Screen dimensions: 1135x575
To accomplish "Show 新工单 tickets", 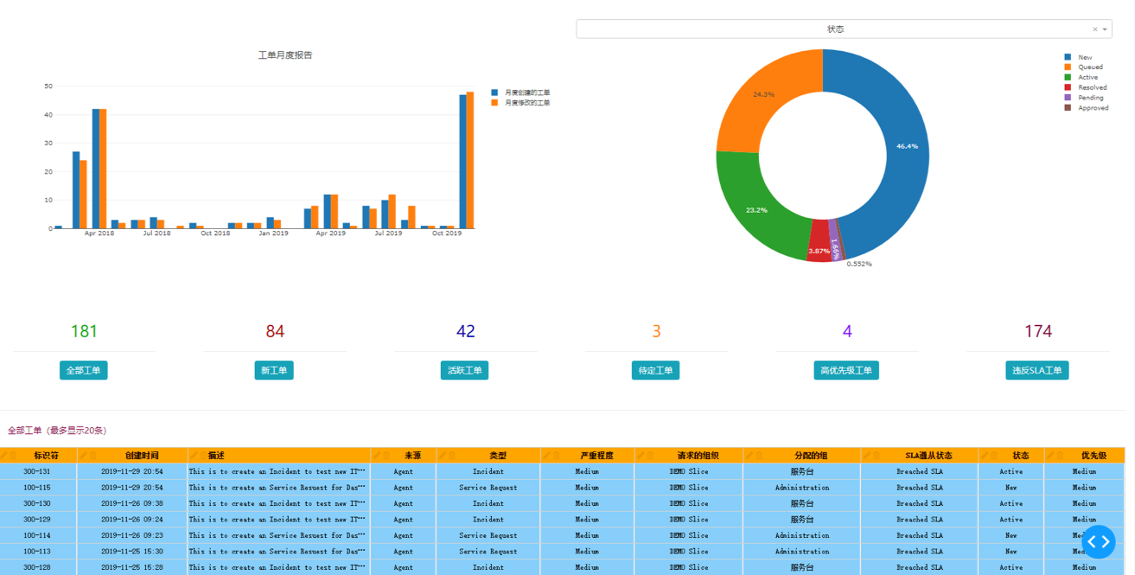I will point(274,370).
